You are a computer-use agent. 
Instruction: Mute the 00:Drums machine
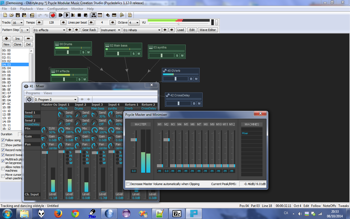88,52
